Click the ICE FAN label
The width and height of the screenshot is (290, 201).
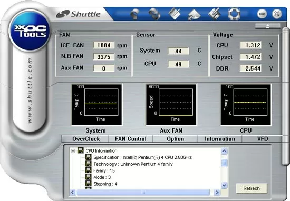(72, 45)
